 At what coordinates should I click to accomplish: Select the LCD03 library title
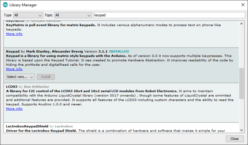[12, 87]
